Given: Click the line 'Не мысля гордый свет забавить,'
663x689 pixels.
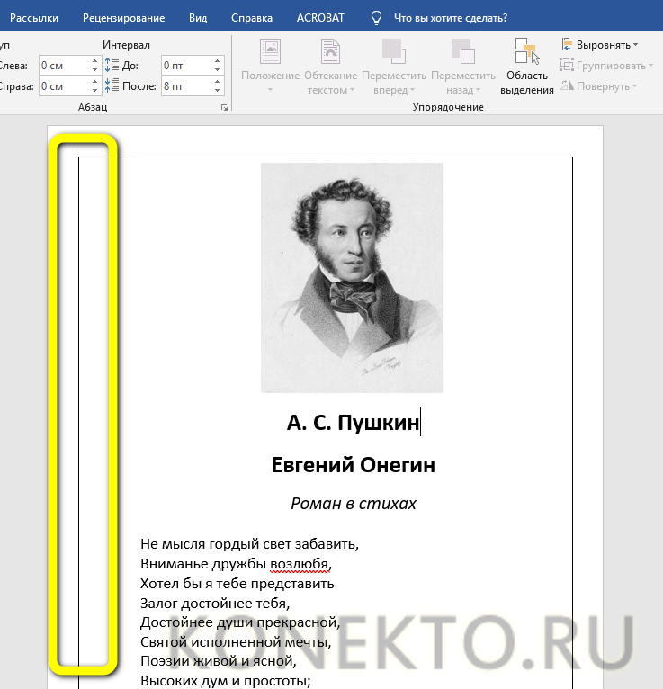Looking at the screenshot, I should 249,544.
